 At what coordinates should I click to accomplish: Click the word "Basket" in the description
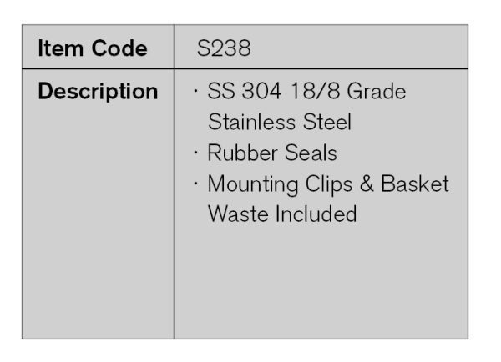(415, 184)
